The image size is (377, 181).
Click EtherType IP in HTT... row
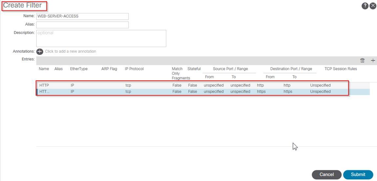(x=73, y=91)
